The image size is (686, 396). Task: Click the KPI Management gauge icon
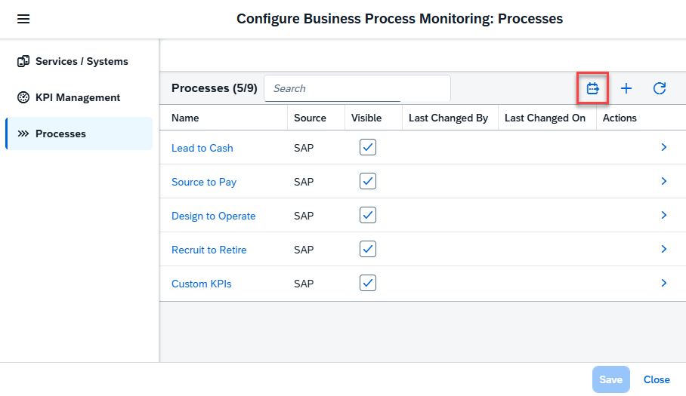(x=23, y=97)
